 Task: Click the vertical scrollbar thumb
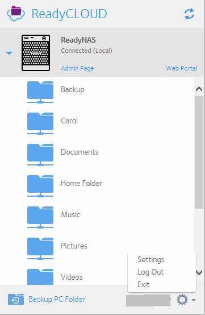tap(199, 152)
